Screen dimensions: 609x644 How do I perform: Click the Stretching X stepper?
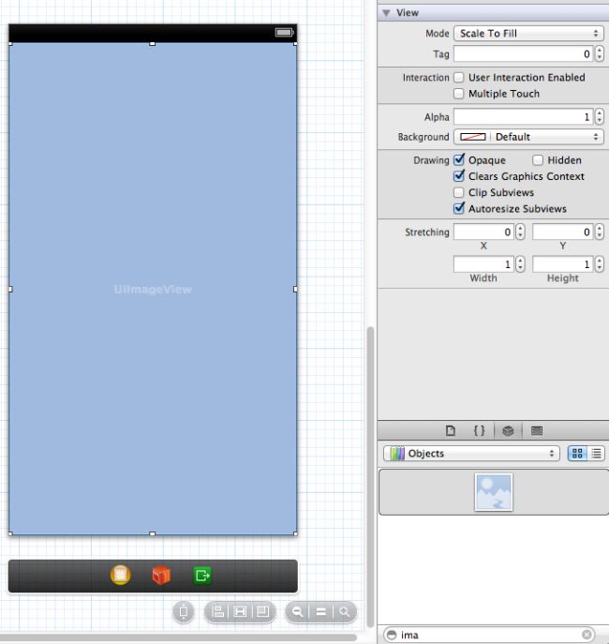point(520,232)
